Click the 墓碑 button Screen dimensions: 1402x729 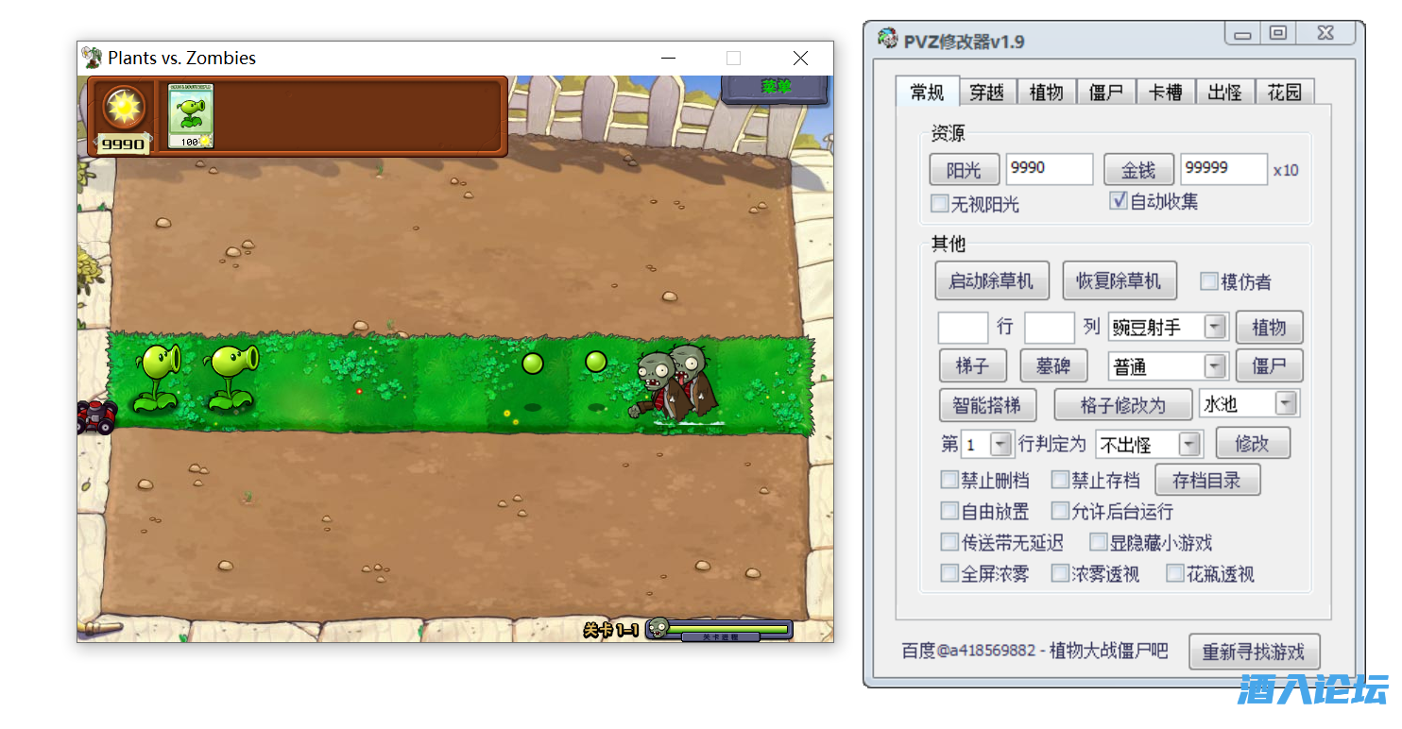point(1053,365)
